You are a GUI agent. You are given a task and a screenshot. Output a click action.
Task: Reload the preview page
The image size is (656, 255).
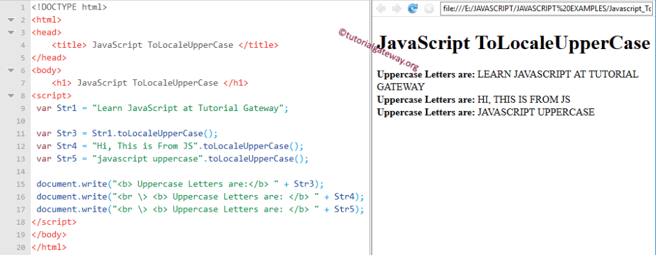413,8
